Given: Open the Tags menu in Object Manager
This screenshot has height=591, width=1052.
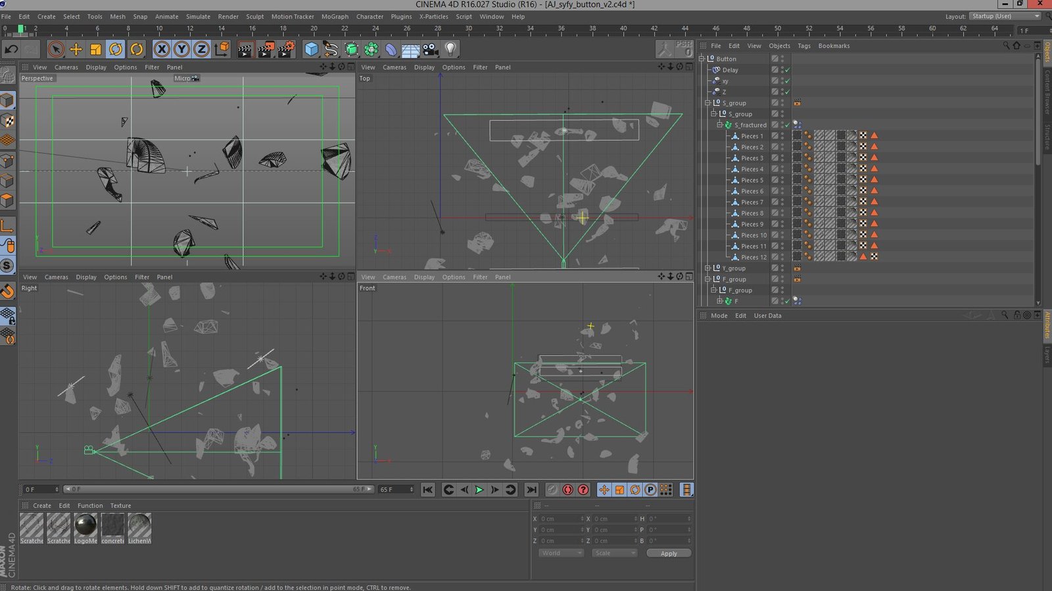Looking at the screenshot, I should click(x=803, y=46).
